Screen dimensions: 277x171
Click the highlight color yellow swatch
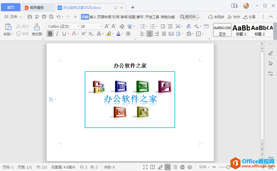point(109,34)
